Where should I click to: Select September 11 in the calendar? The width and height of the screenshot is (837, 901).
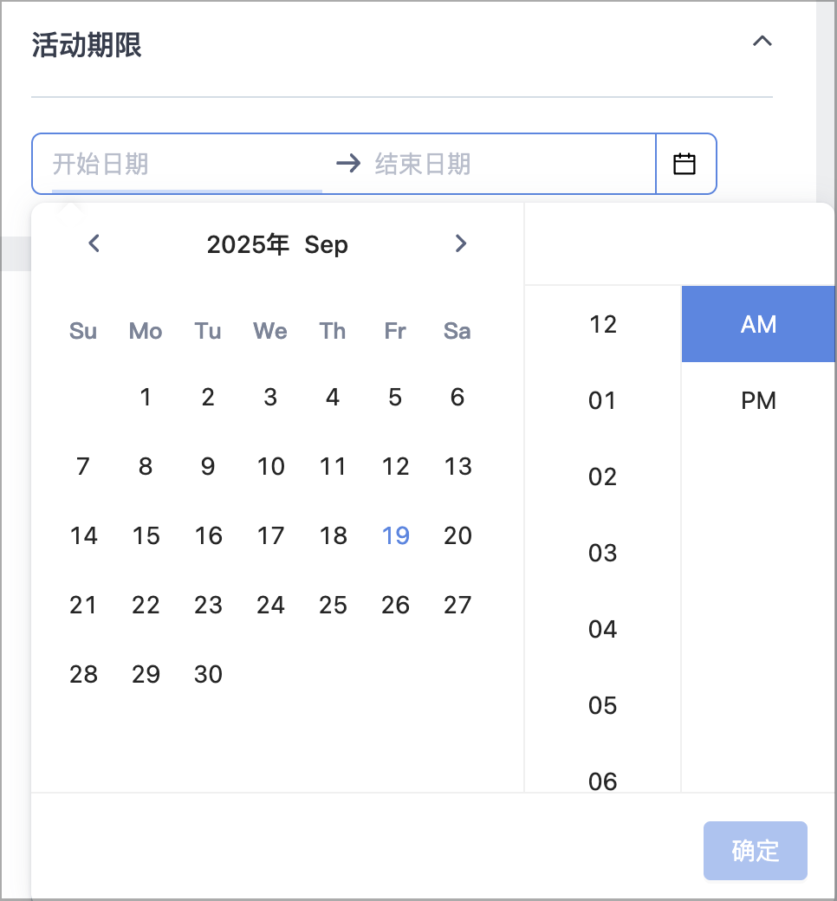coord(333,466)
